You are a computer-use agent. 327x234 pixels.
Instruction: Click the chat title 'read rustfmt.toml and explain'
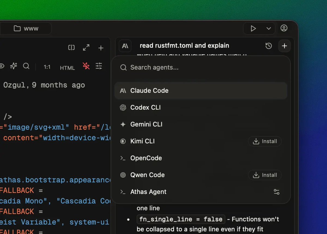[184, 46]
